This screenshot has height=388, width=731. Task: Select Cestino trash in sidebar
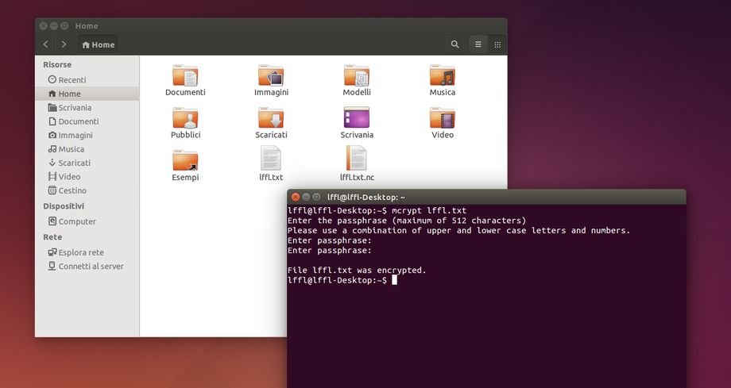(72, 191)
